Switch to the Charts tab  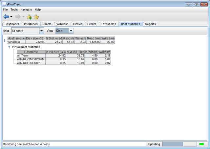point(47,24)
